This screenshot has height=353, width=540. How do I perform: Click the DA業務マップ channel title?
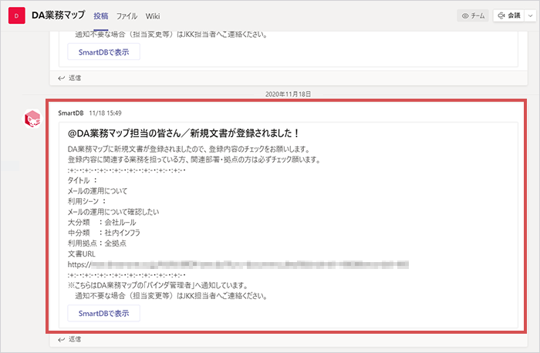58,15
